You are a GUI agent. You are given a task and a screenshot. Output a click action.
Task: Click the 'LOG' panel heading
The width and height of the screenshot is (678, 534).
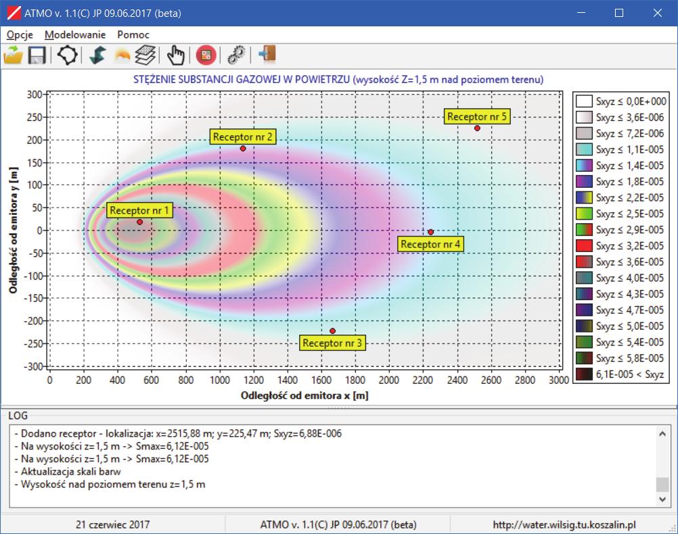point(18,416)
